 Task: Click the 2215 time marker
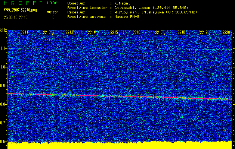click(114, 32)
